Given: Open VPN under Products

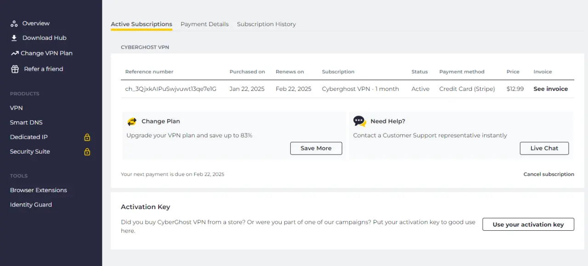Looking at the screenshot, I should [17, 108].
